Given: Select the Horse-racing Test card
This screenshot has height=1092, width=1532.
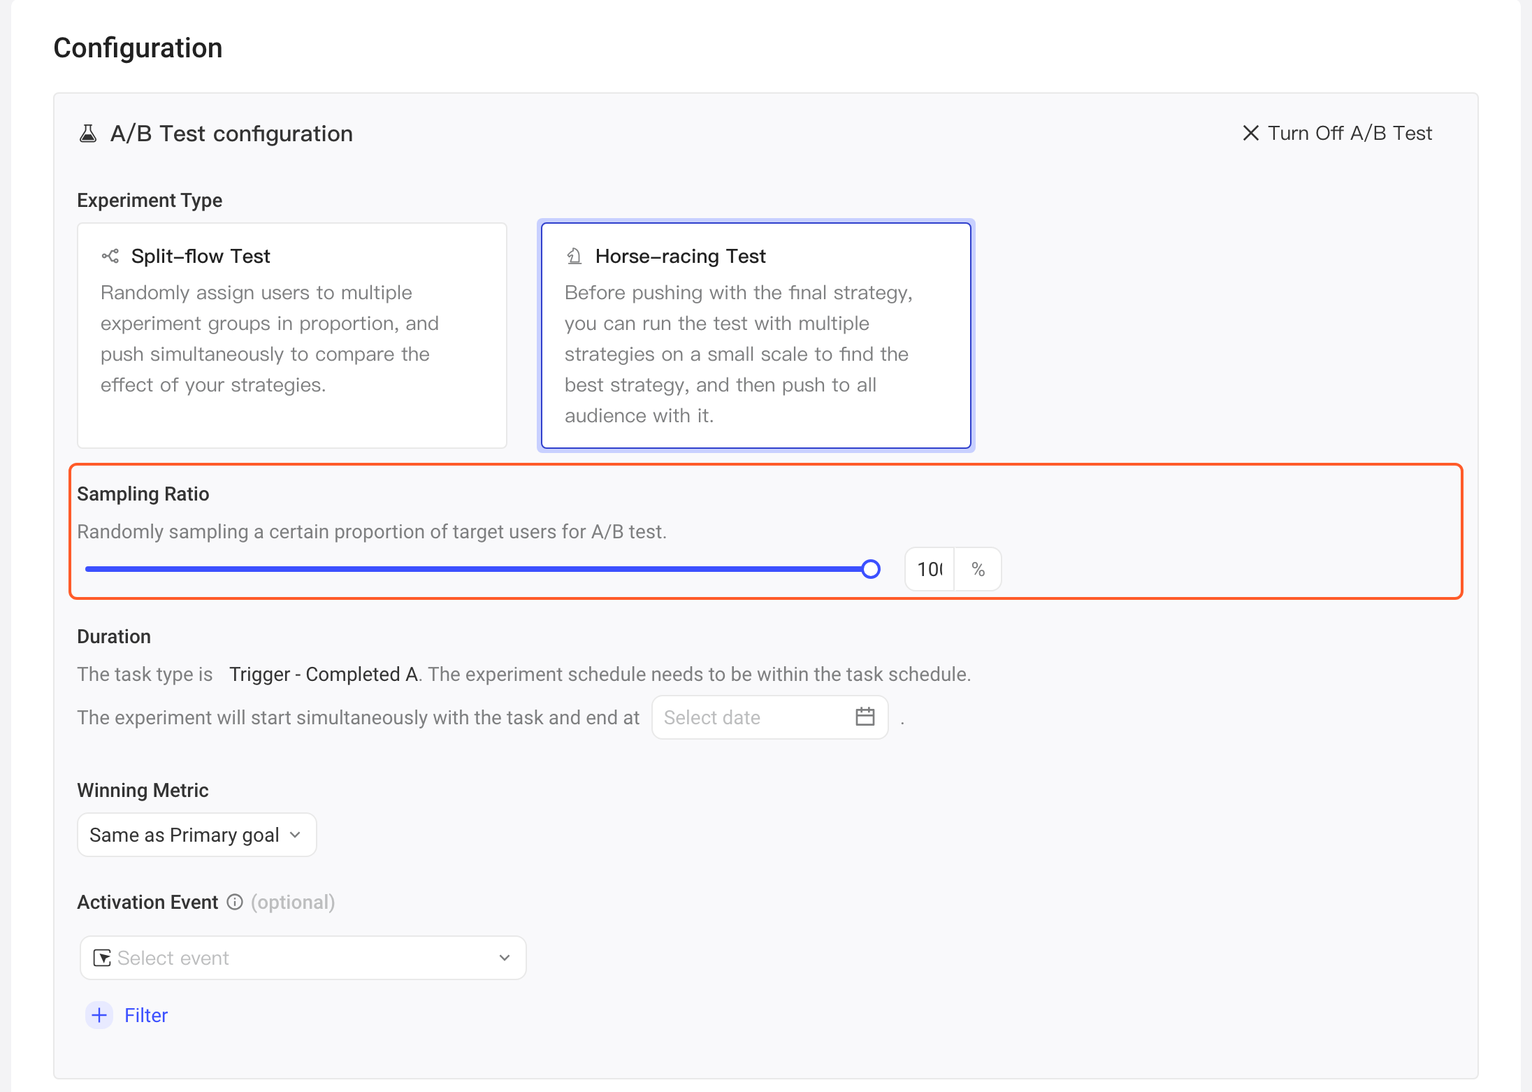Looking at the screenshot, I should tap(756, 336).
